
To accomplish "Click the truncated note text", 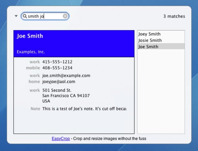I will [84, 109].
